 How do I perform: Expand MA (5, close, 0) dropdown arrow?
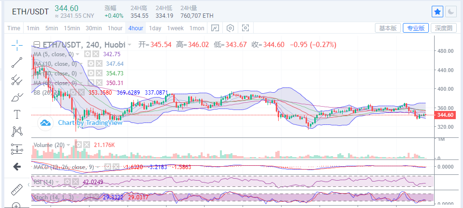click(x=77, y=54)
